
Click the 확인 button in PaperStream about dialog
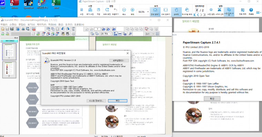[x=212, y=98]
